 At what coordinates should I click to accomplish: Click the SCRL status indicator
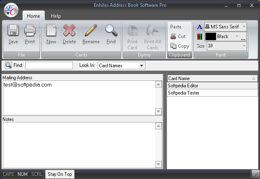coord(37,174)
